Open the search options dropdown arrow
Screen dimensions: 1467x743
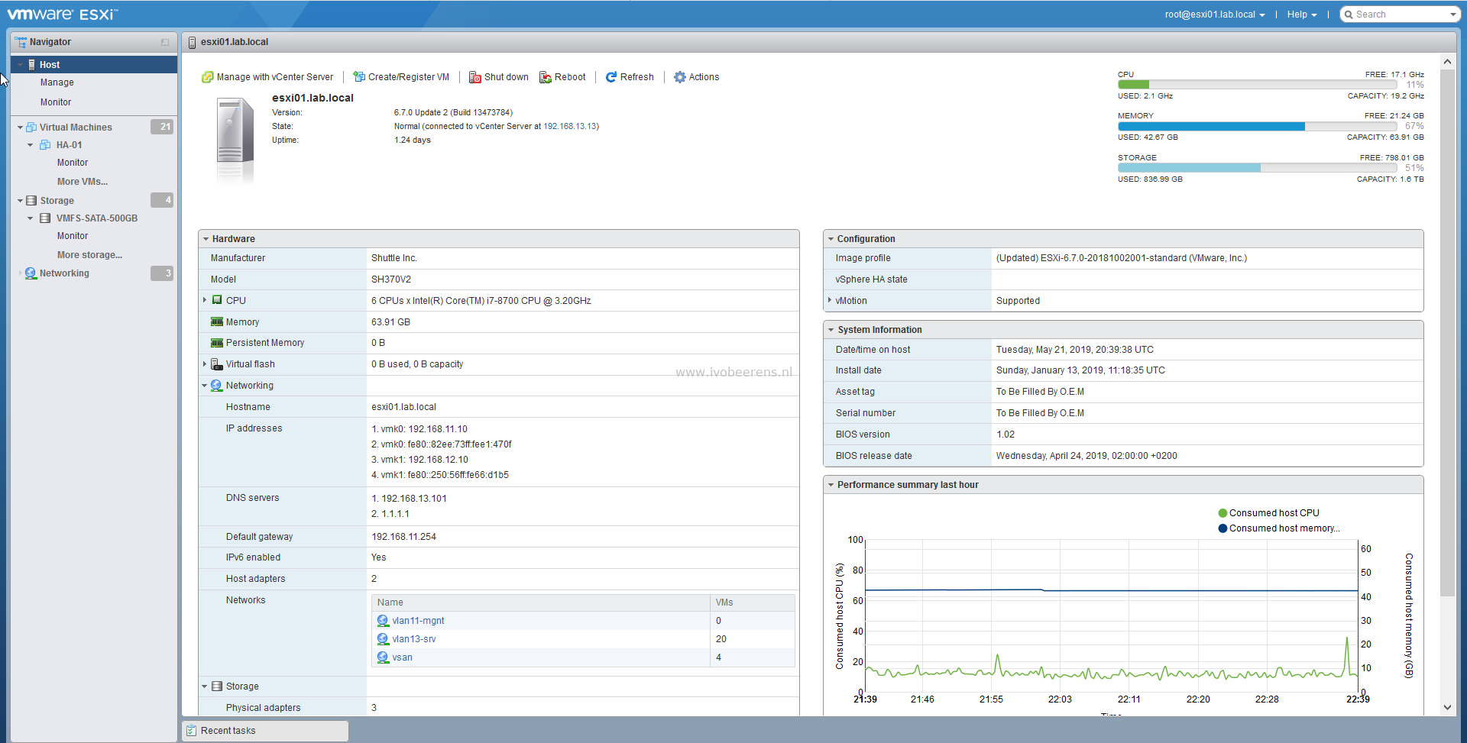(1452, 15)
